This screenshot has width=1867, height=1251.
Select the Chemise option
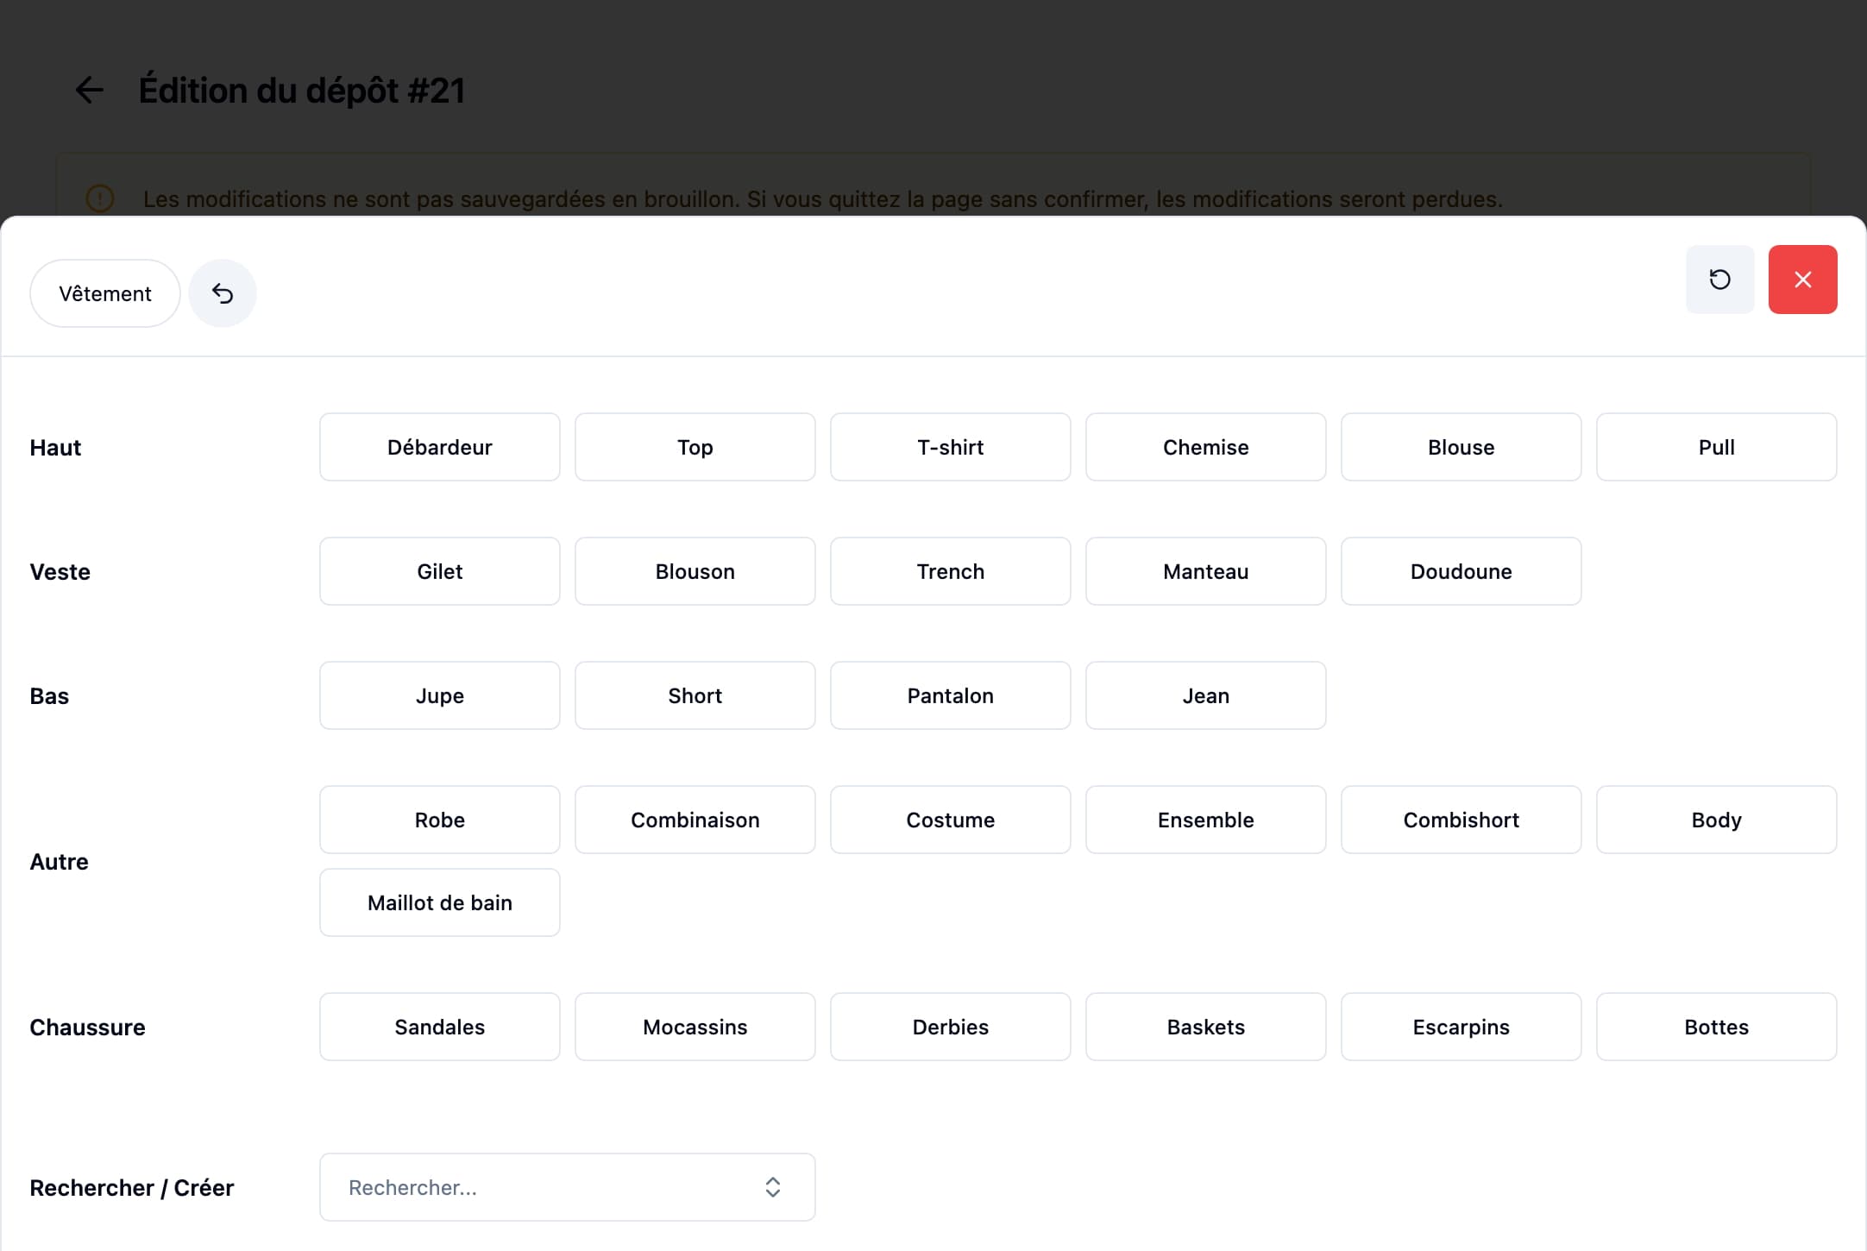pos(1205,447)
